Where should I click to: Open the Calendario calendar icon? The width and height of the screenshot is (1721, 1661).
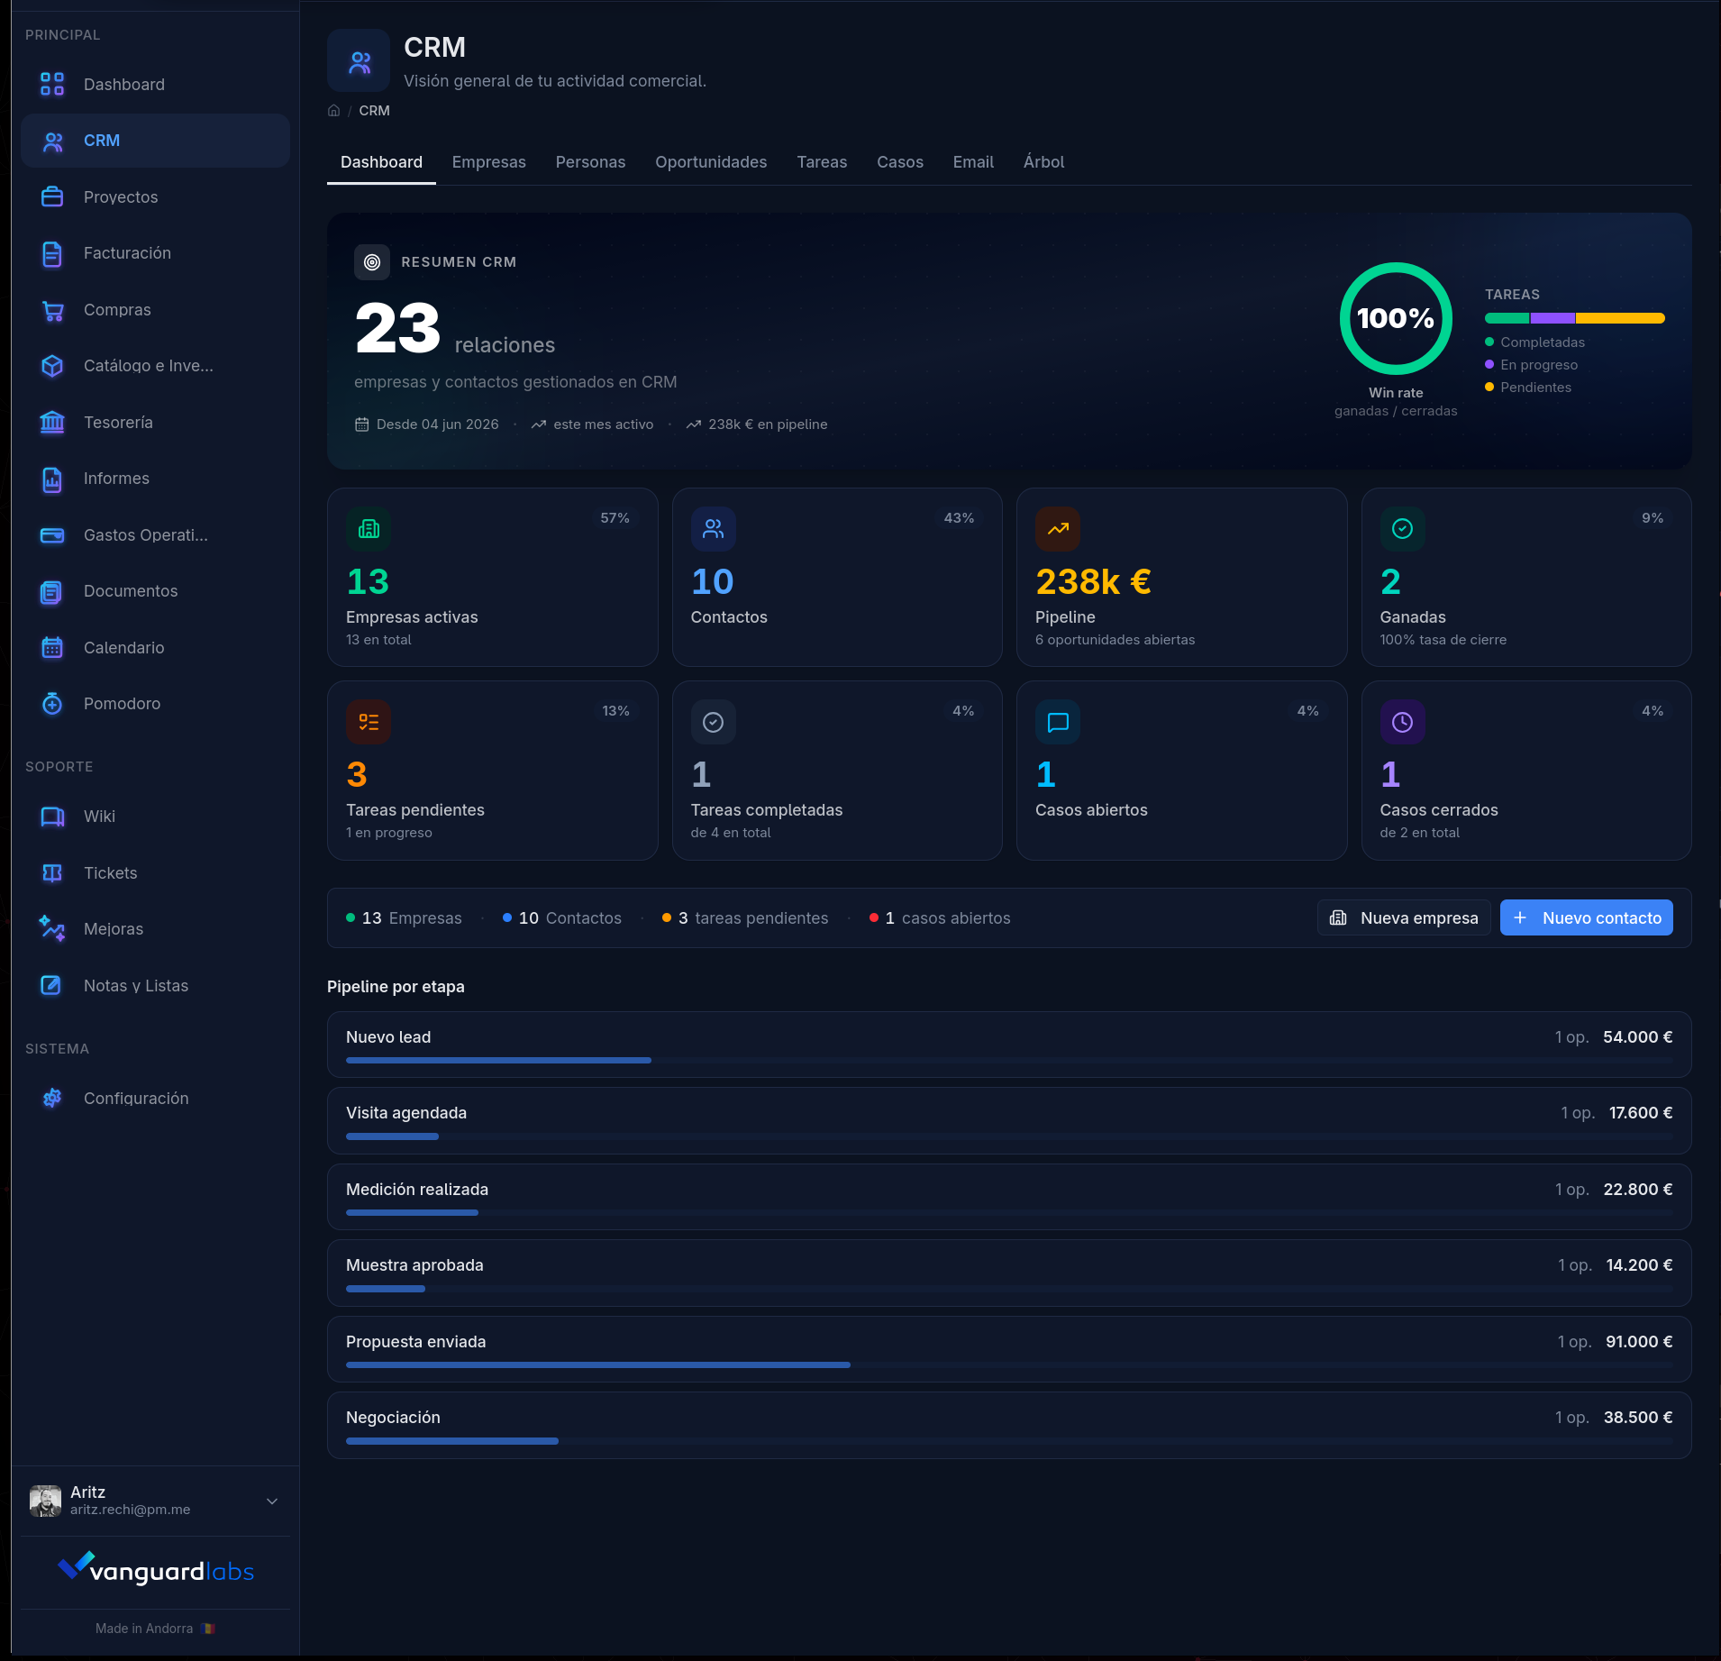tap(52, 648)
